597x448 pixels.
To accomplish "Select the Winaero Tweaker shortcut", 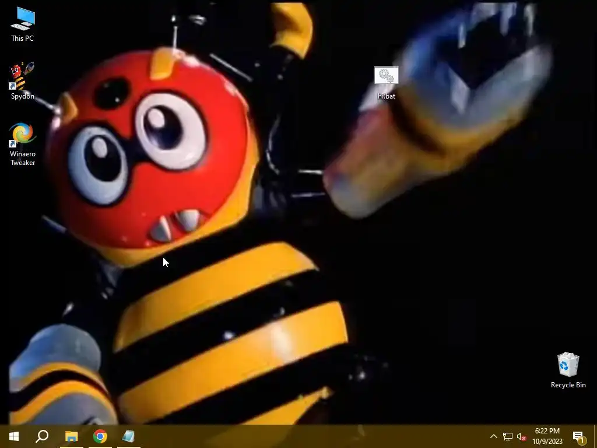I will coord(23,145).
